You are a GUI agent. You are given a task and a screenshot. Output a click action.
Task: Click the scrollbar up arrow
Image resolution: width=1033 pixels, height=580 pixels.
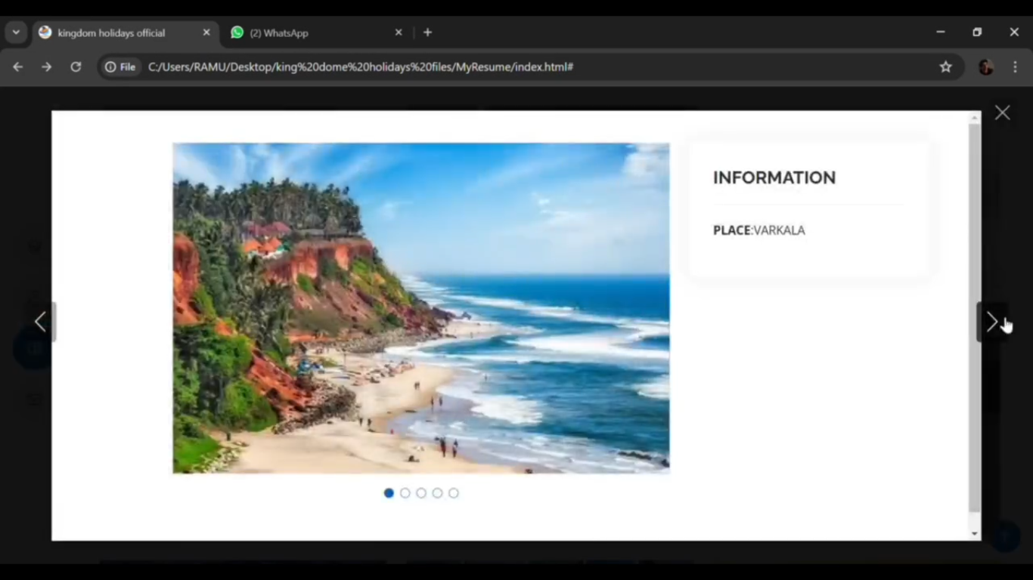coord(974,117)
